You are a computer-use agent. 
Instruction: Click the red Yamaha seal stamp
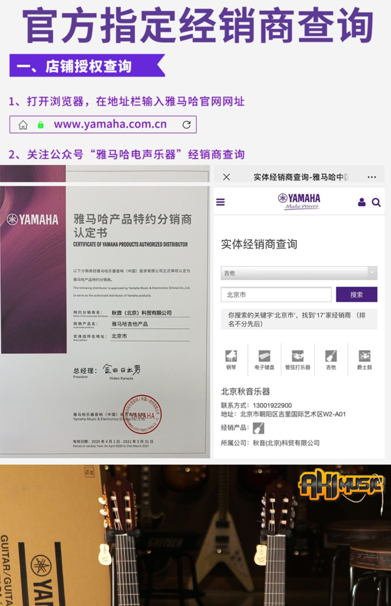[142, 415]
